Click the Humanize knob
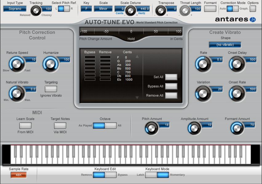262x184 pixels. [x=50, y=64]
